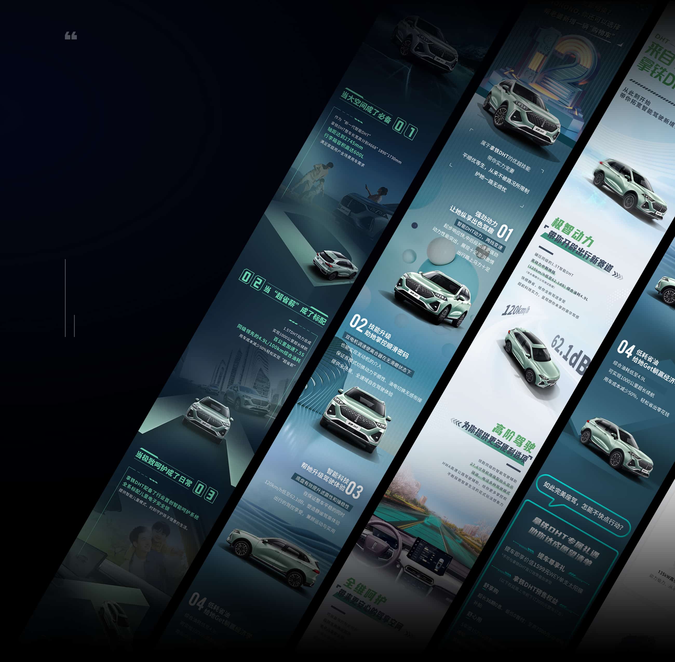Click '助她掌控顺滑密码' subtitle
Viewport: 675px width, 662px height.
[386, 344]
